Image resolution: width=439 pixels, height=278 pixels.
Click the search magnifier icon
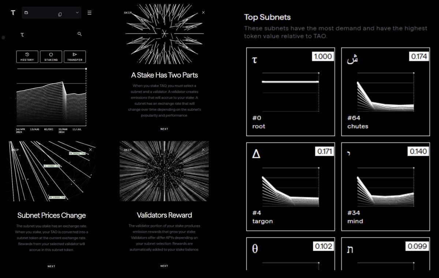tap(80, 34)
